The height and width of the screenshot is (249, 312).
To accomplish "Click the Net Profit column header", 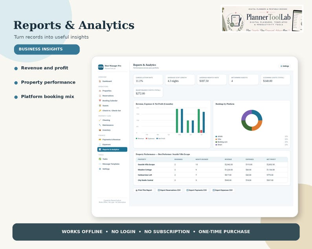I will (271, 160).
